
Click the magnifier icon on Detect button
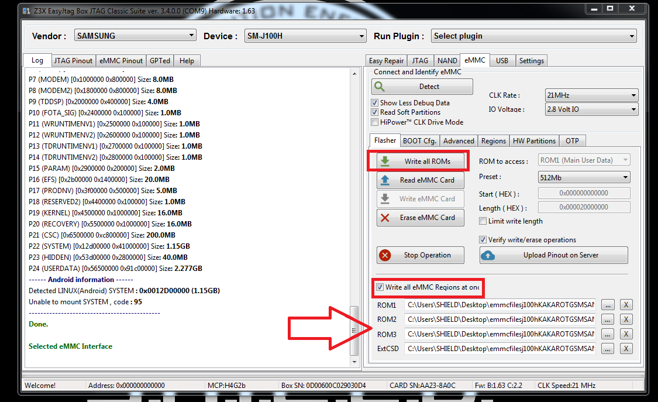pos(380,87)
